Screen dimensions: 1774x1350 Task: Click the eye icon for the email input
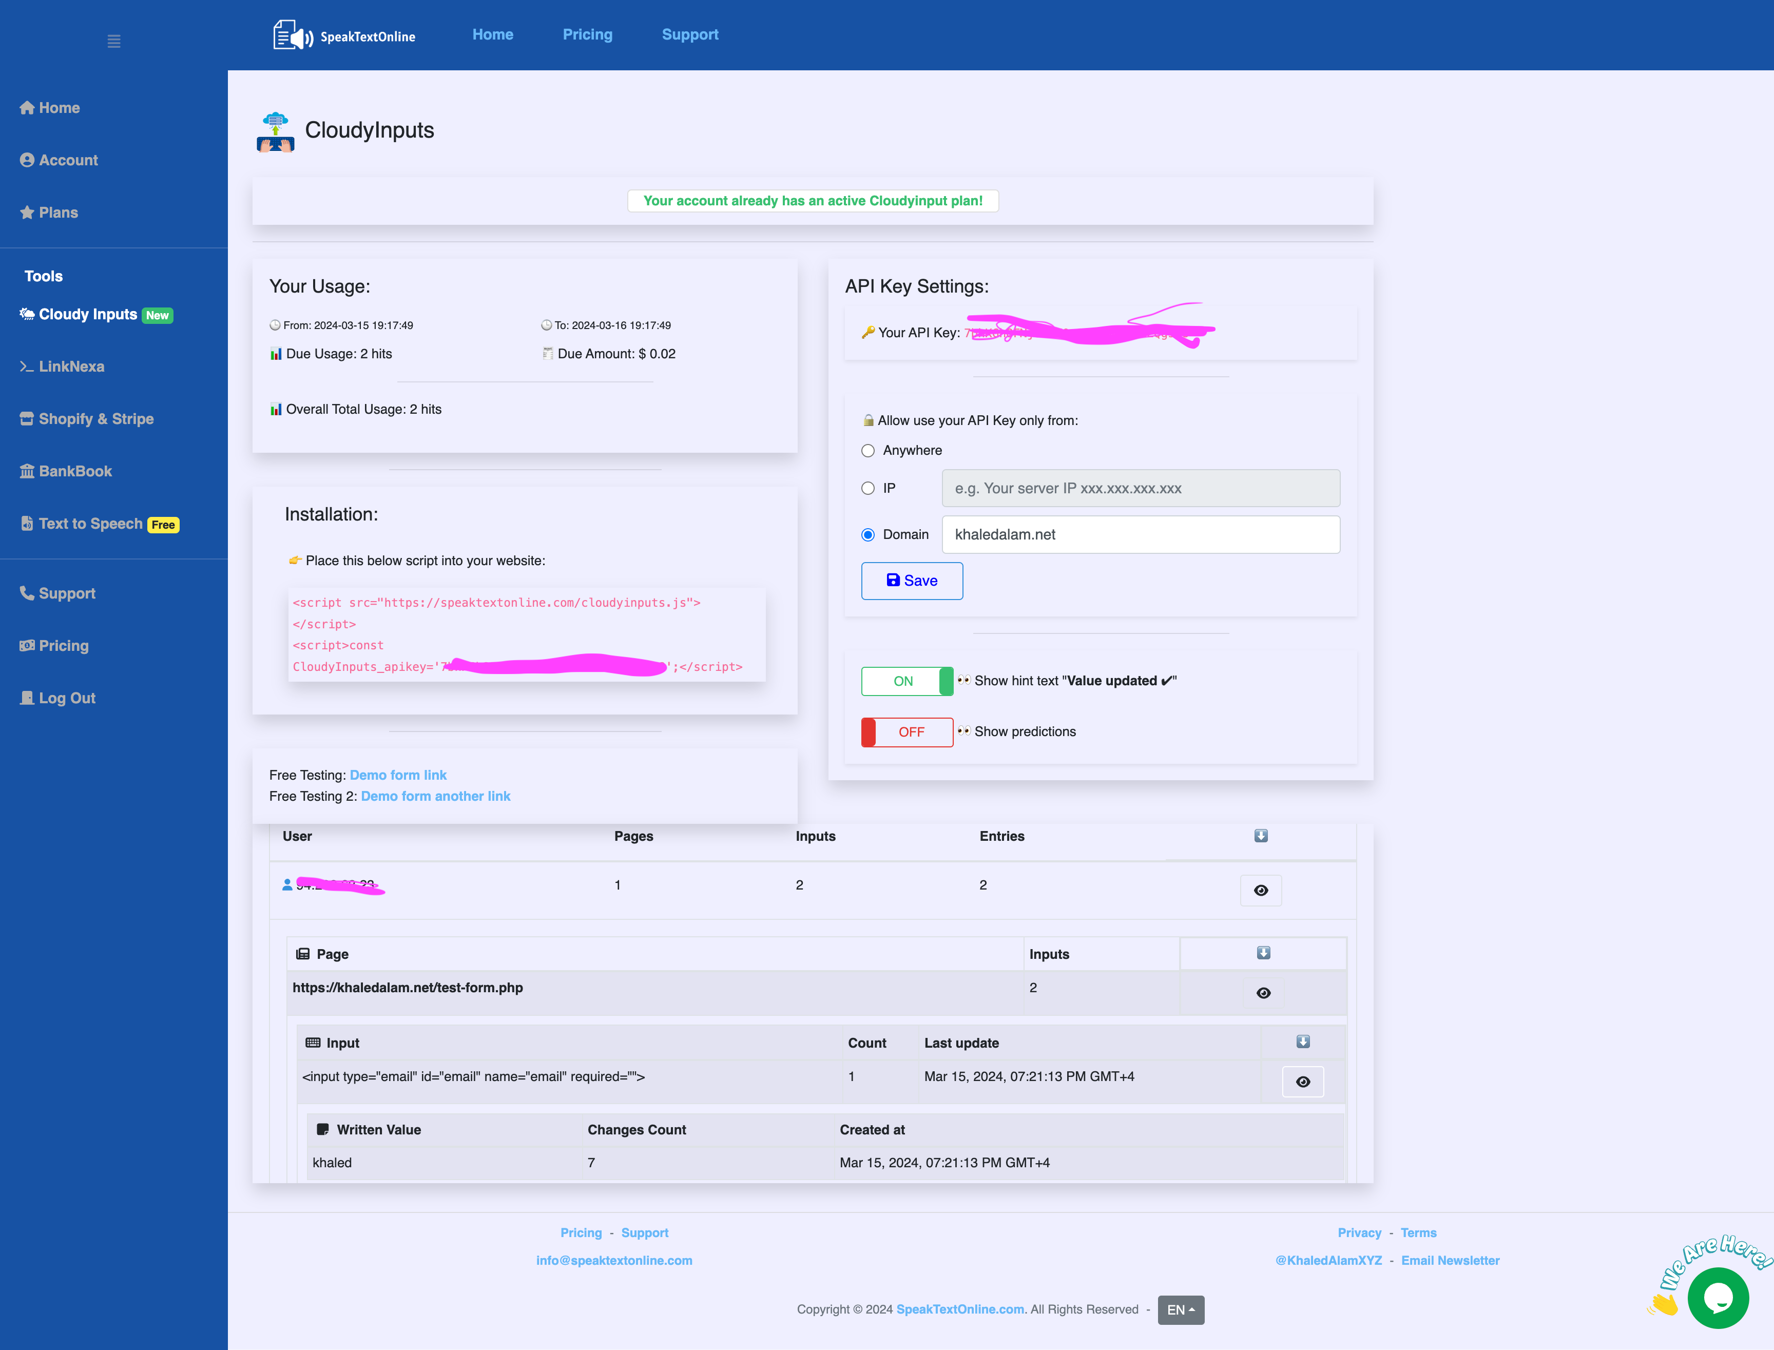pos(1302,1082)
